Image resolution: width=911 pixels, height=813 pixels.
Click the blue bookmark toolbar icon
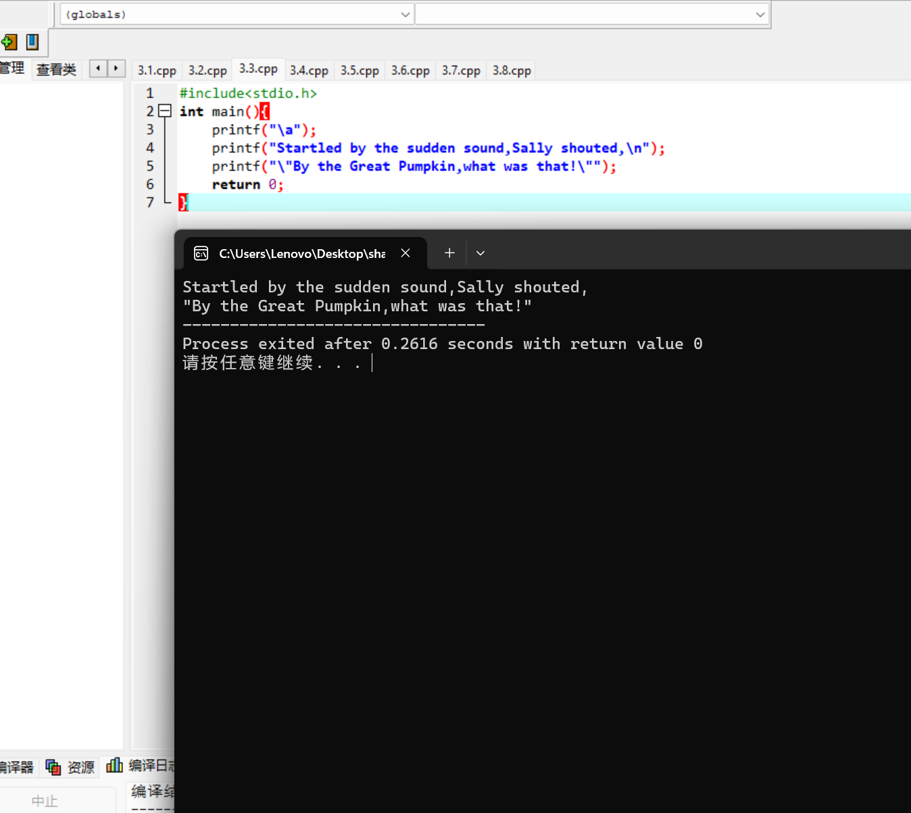(x=32, y=43)
